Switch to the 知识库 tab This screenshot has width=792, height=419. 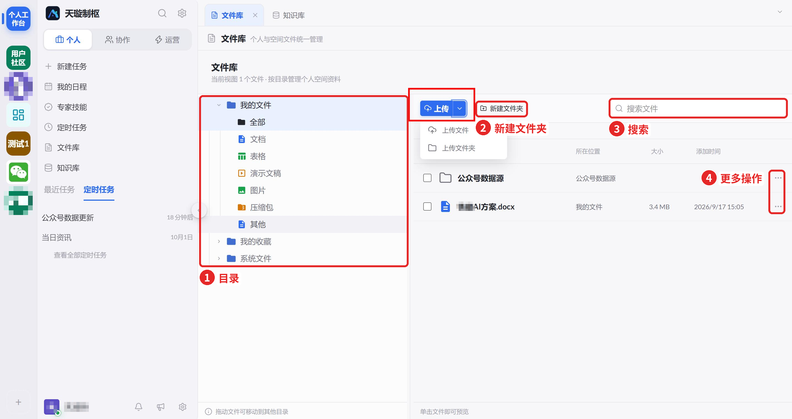[289, 15]
